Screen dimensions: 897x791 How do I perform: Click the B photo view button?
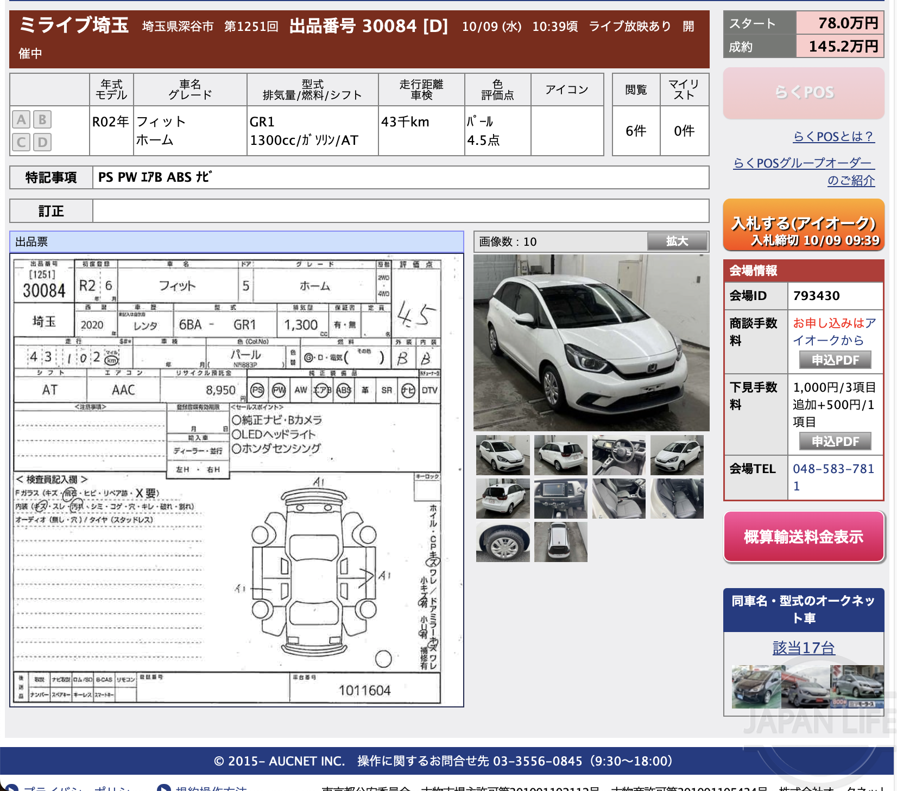coord(41,120)
